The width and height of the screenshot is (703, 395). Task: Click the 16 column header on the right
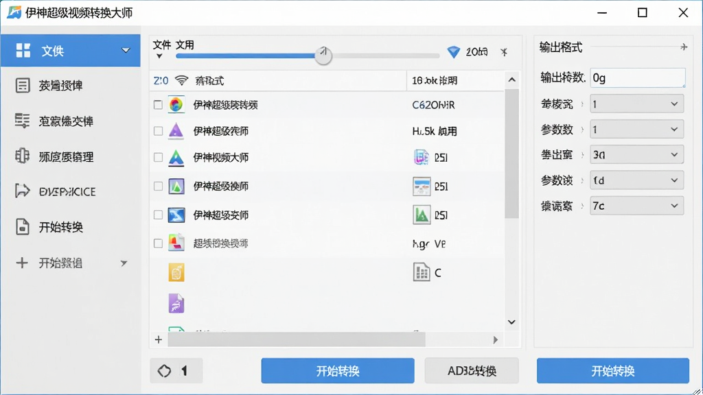[x=434, y=81]
